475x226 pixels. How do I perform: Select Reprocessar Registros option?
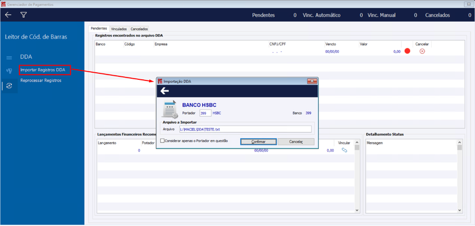click(41, 80)
